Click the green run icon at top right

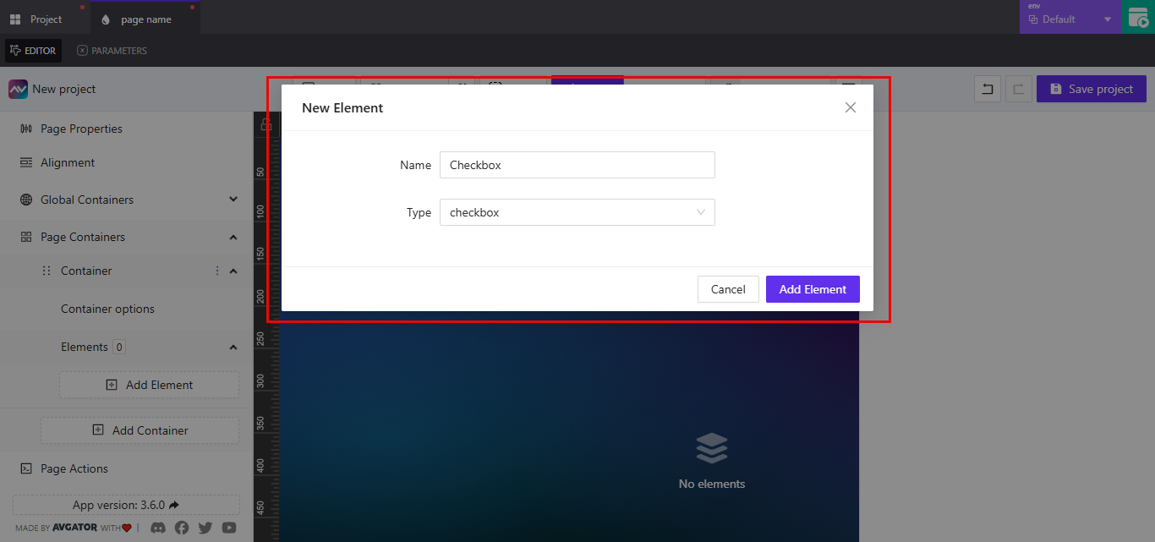click(x=1137, y=16)
